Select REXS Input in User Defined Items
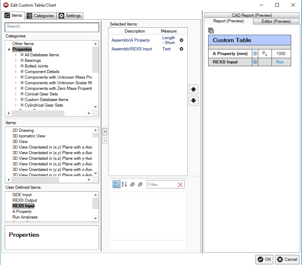 [23, 206]
